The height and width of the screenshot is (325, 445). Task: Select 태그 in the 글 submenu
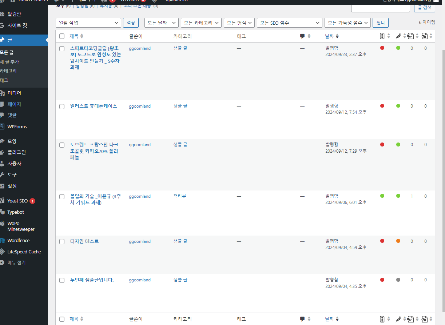pos(4,80)
